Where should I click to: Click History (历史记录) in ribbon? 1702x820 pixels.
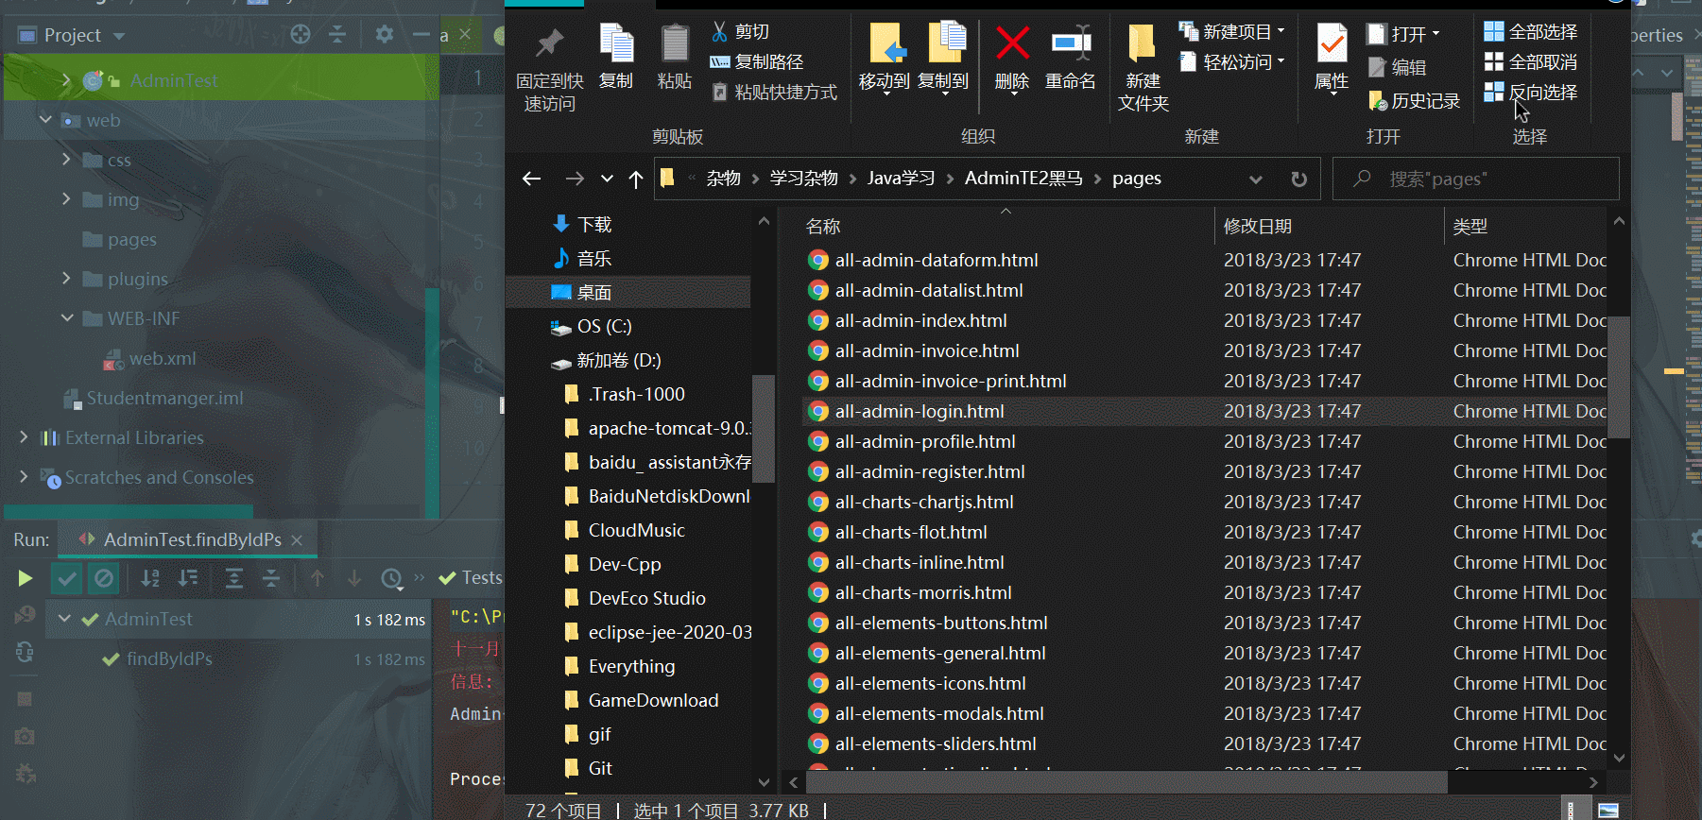(x=1414, y=101)
